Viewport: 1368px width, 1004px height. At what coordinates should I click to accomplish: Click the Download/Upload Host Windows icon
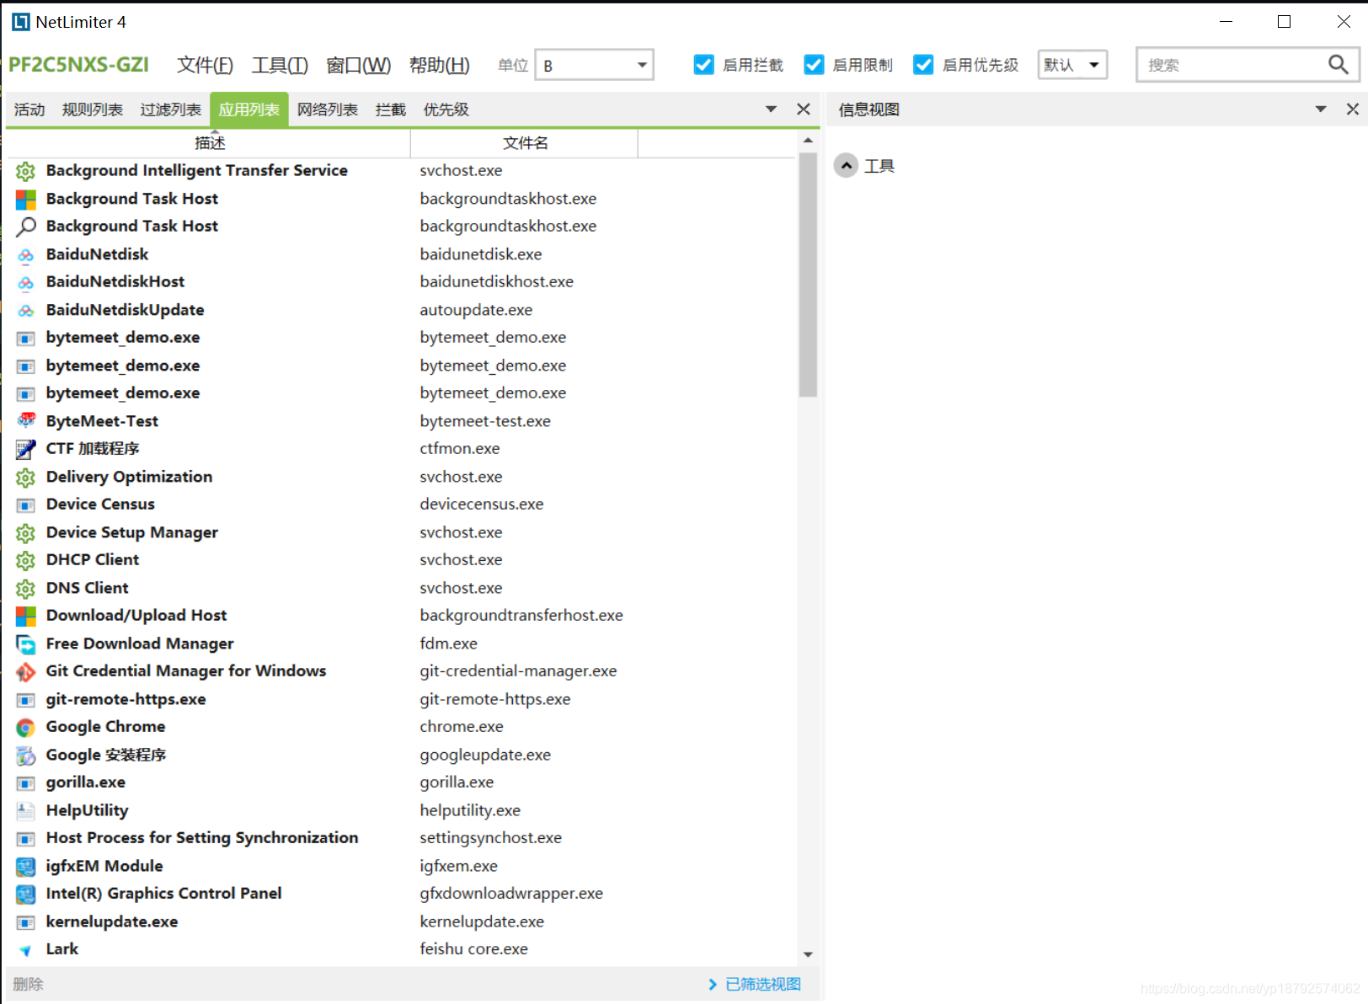[x=26, y=617]
